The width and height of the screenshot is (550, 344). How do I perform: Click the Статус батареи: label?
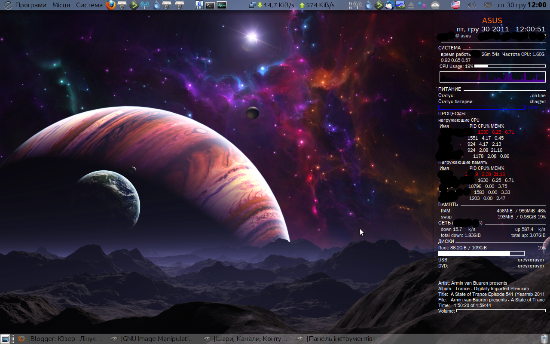[456, 101]
